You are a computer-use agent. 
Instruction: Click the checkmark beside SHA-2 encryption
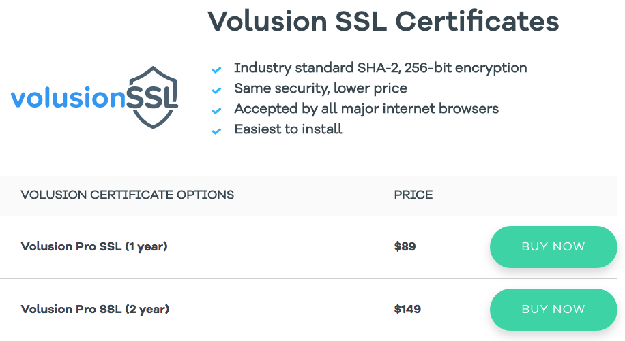pos(216,69)
